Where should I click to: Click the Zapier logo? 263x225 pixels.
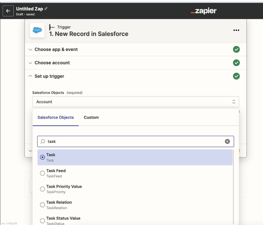tap(203, 11)
